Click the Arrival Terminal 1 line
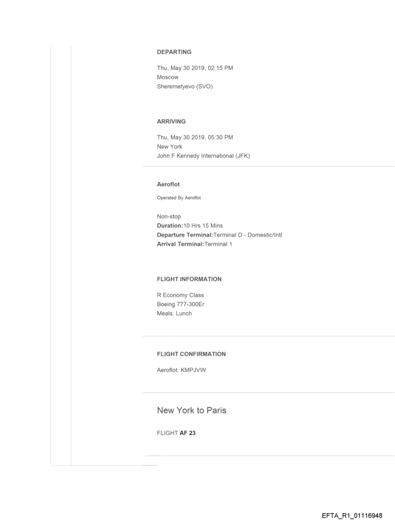 195,244
